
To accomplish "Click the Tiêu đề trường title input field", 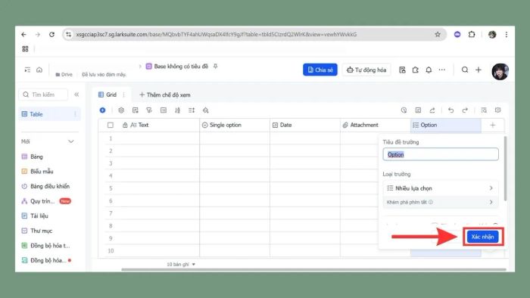I will pos(441,154).
